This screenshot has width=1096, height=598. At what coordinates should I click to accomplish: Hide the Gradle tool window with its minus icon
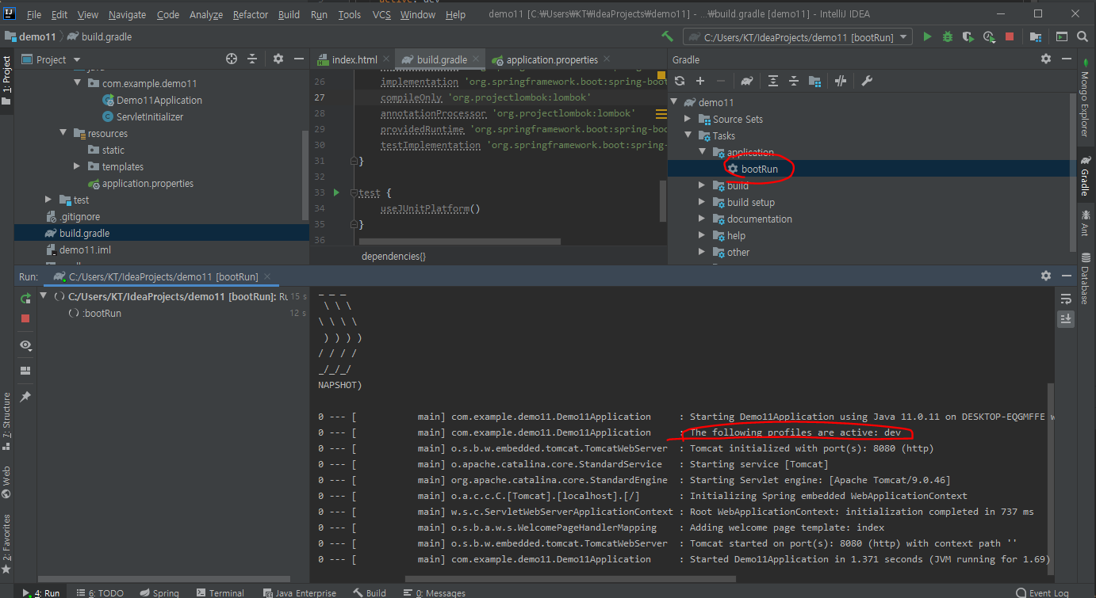point(1066,59)
